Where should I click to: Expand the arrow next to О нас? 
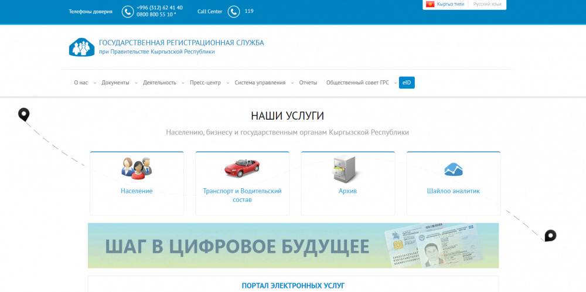tap(94, 83)
